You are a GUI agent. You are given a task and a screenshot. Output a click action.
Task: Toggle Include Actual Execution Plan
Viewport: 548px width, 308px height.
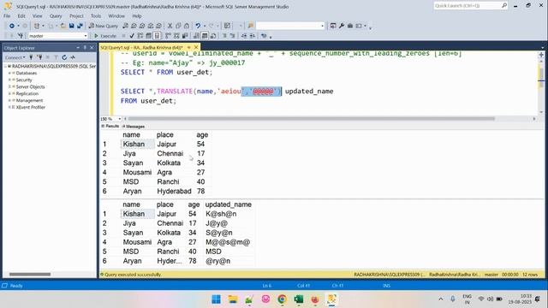click(168, 36)
